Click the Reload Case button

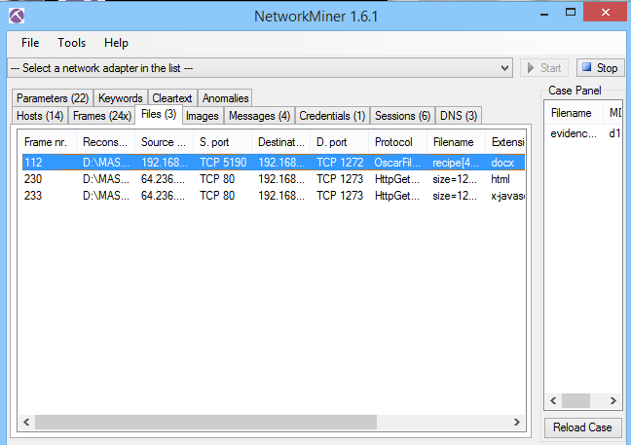[x=582, y=427]
